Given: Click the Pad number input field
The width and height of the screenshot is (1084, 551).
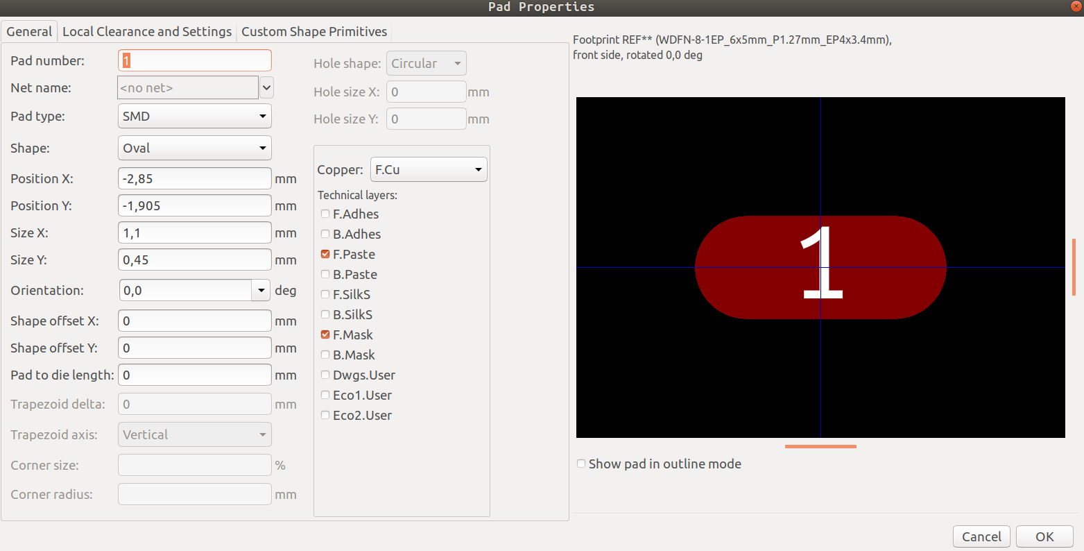Looking at the screenshot, I should [195, 60].
